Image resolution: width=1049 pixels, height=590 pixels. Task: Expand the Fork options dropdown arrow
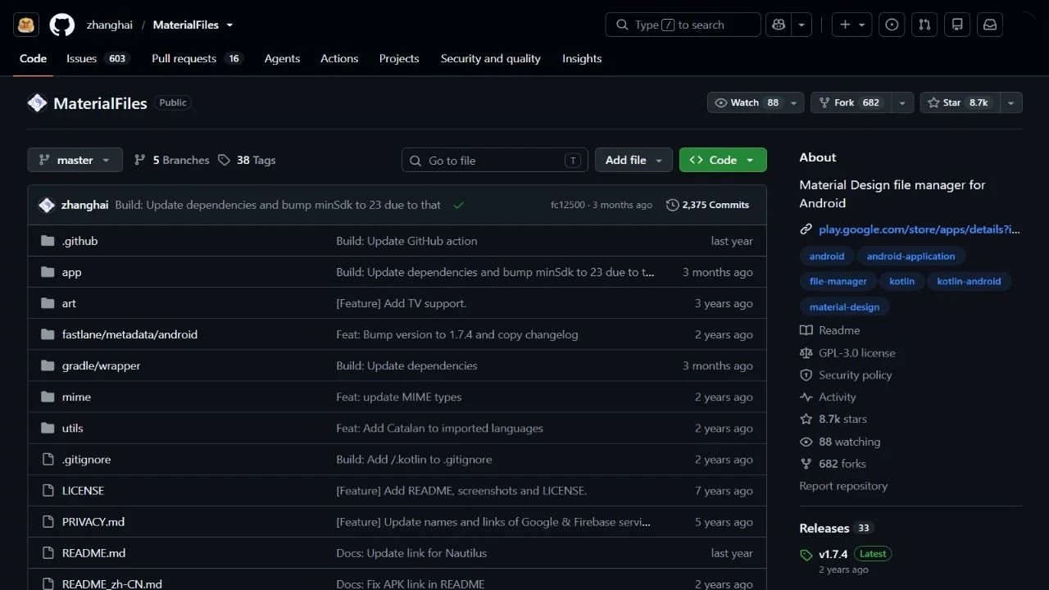(x=903, y=102)
